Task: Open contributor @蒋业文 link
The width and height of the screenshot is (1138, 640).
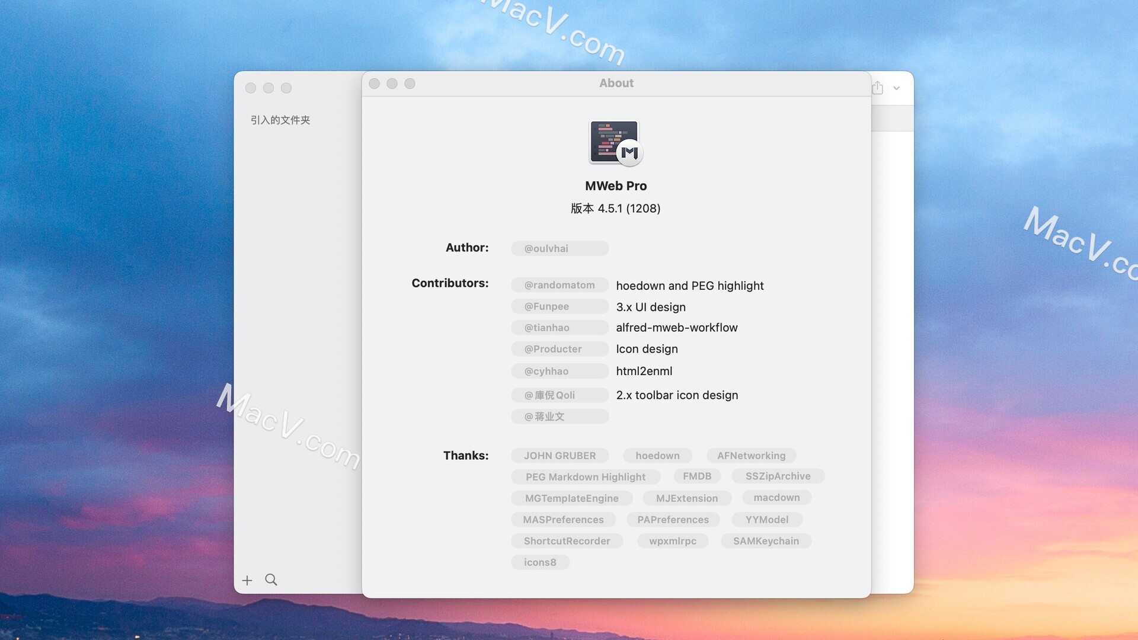Action: 560,417
